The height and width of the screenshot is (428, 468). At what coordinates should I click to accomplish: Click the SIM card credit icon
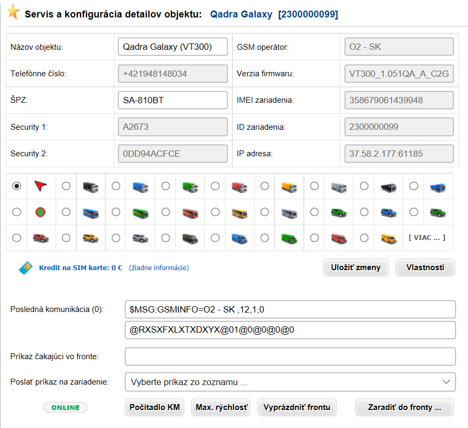coord(25,268)
